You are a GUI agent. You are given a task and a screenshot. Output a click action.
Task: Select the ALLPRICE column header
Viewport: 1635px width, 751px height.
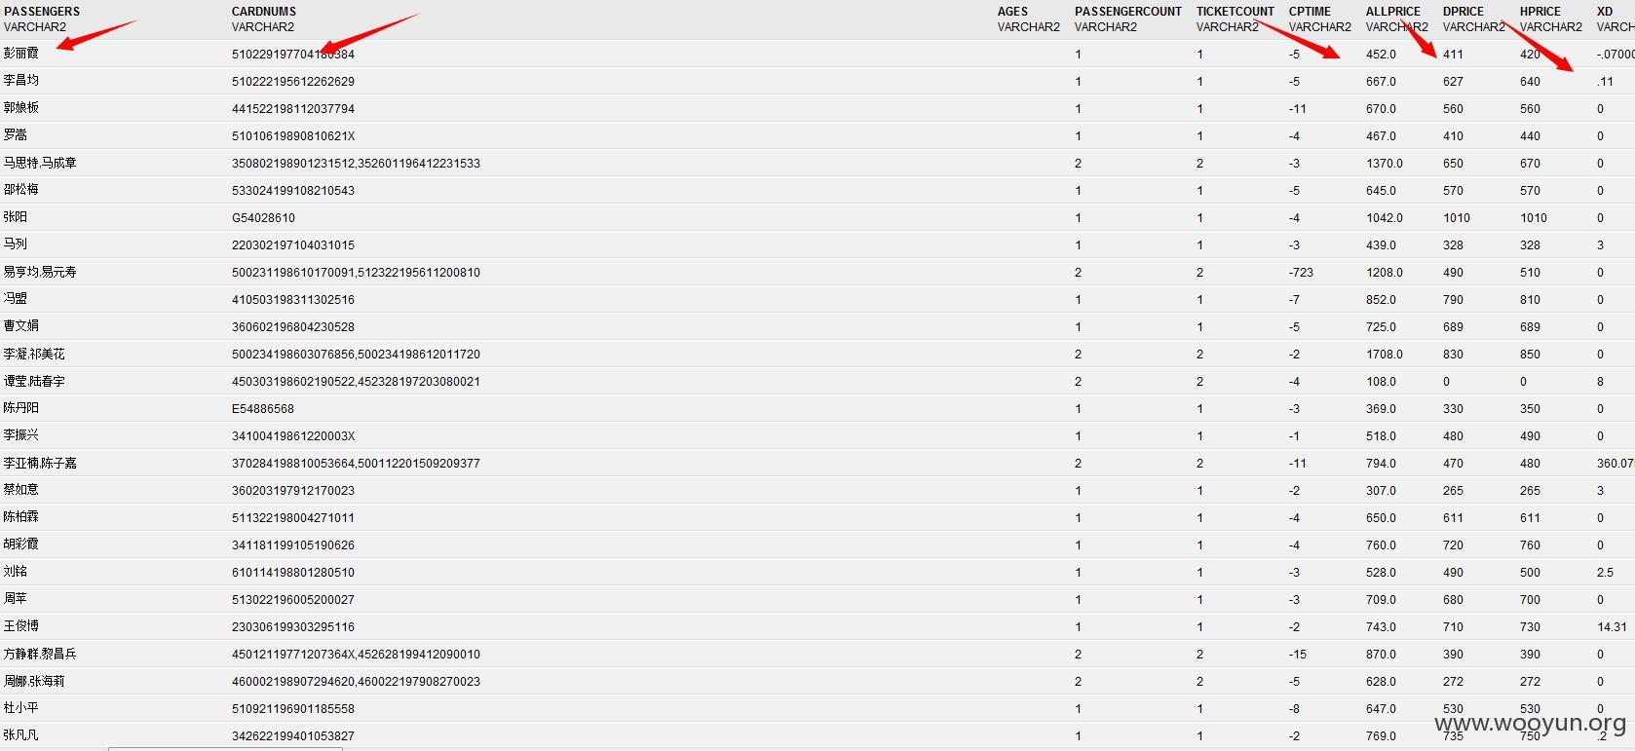point(1393,12)
